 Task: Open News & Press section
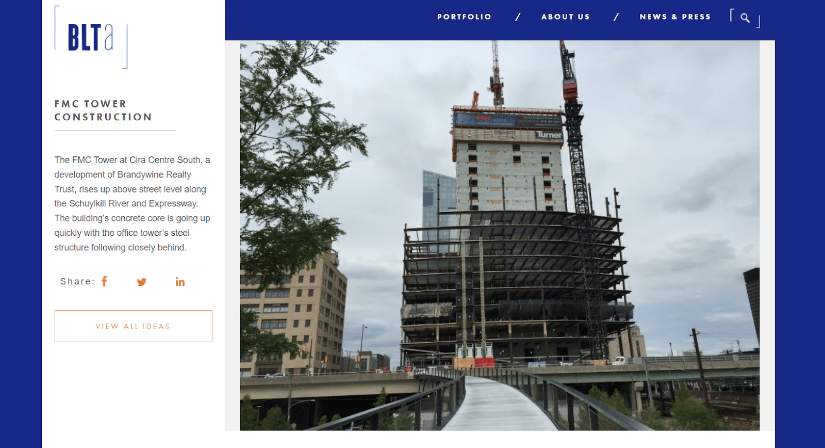pyautogui.click(x=675, y=17)
